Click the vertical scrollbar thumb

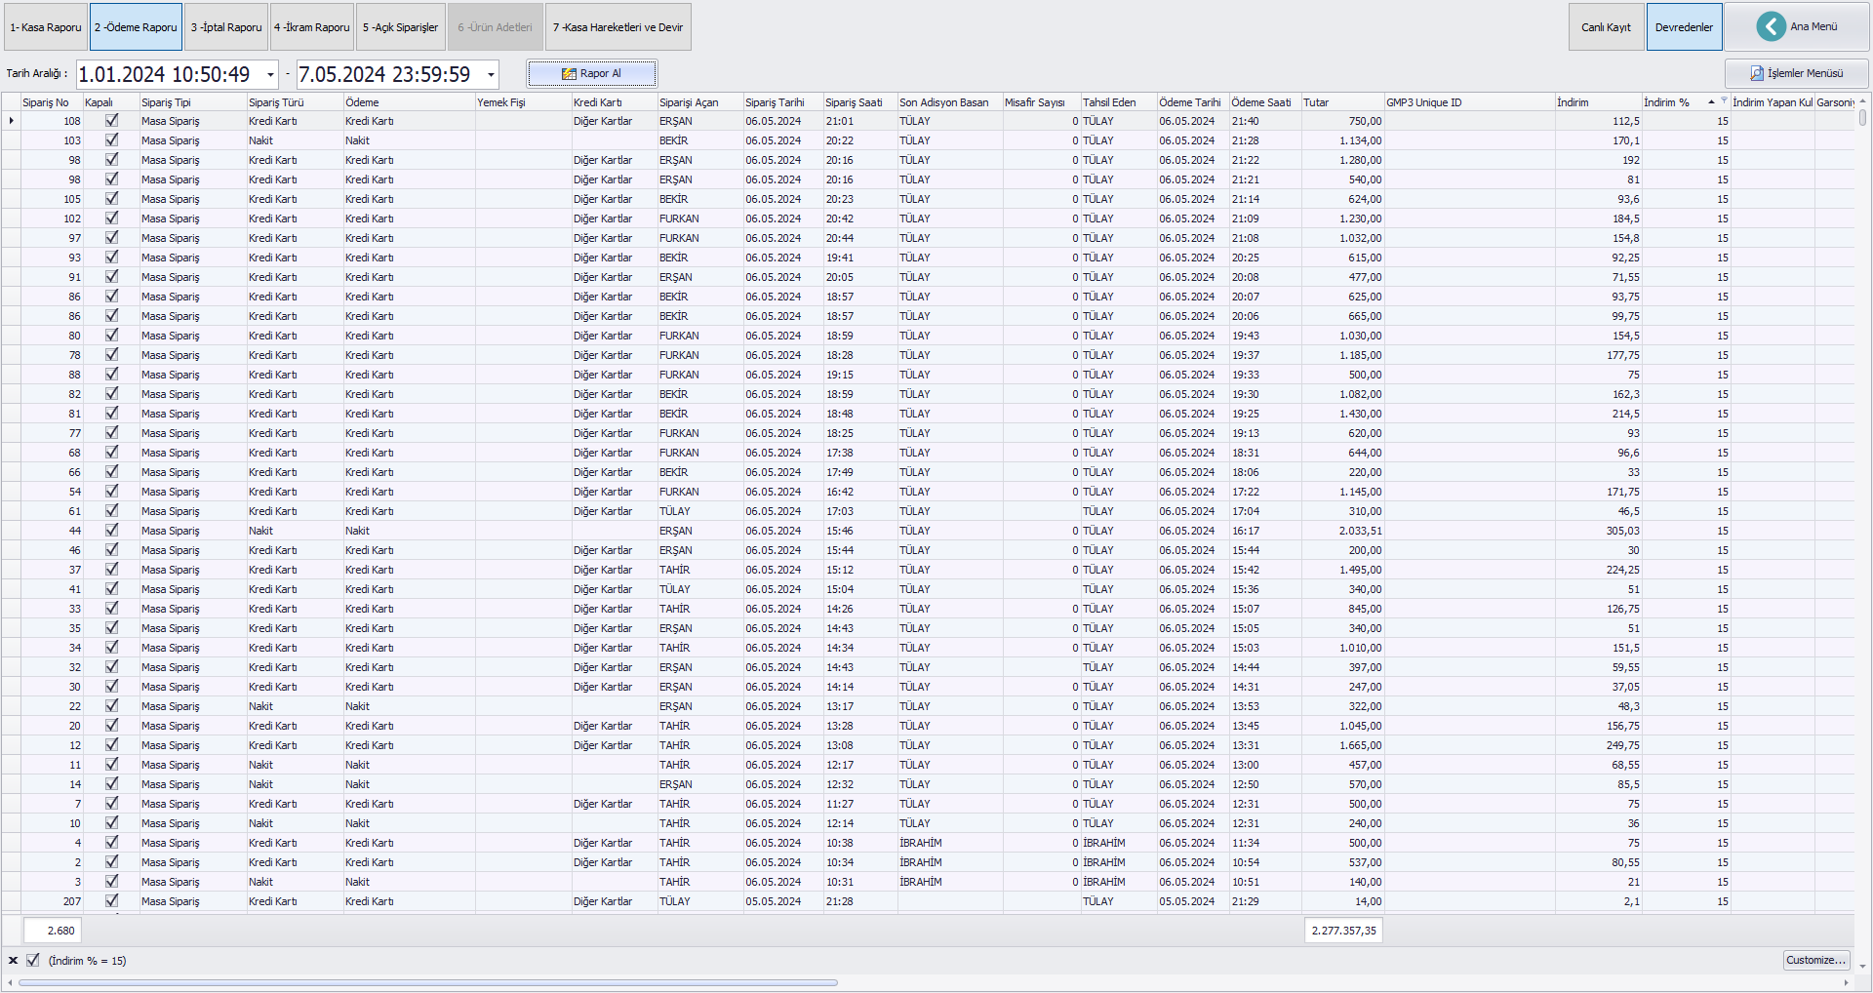(1862, 117)
